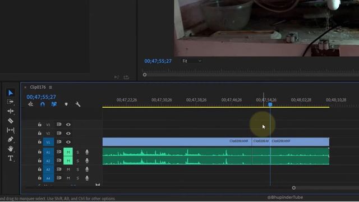Solo track A1
This screenshot has height=202, width=359.
(78, 152)
